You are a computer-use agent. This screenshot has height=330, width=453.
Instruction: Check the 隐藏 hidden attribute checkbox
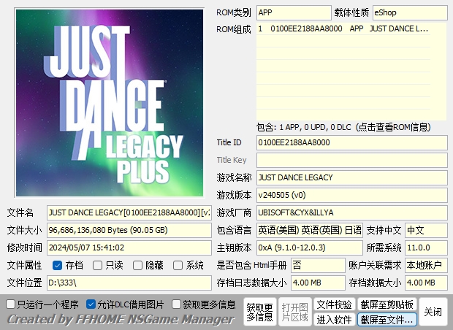pos(138,265)
